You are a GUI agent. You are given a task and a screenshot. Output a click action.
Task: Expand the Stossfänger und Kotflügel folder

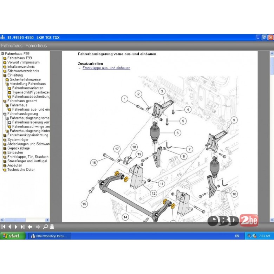5,161
